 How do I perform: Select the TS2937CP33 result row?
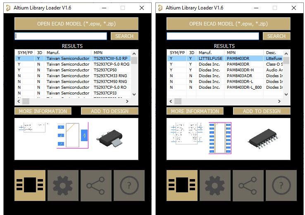tap(73, 93)
